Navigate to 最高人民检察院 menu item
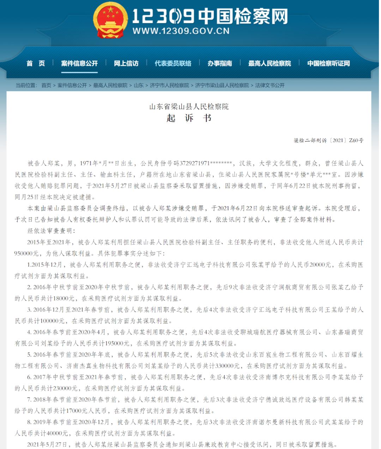Viewport: 381px width, 449px height. (x=270, y=63)
